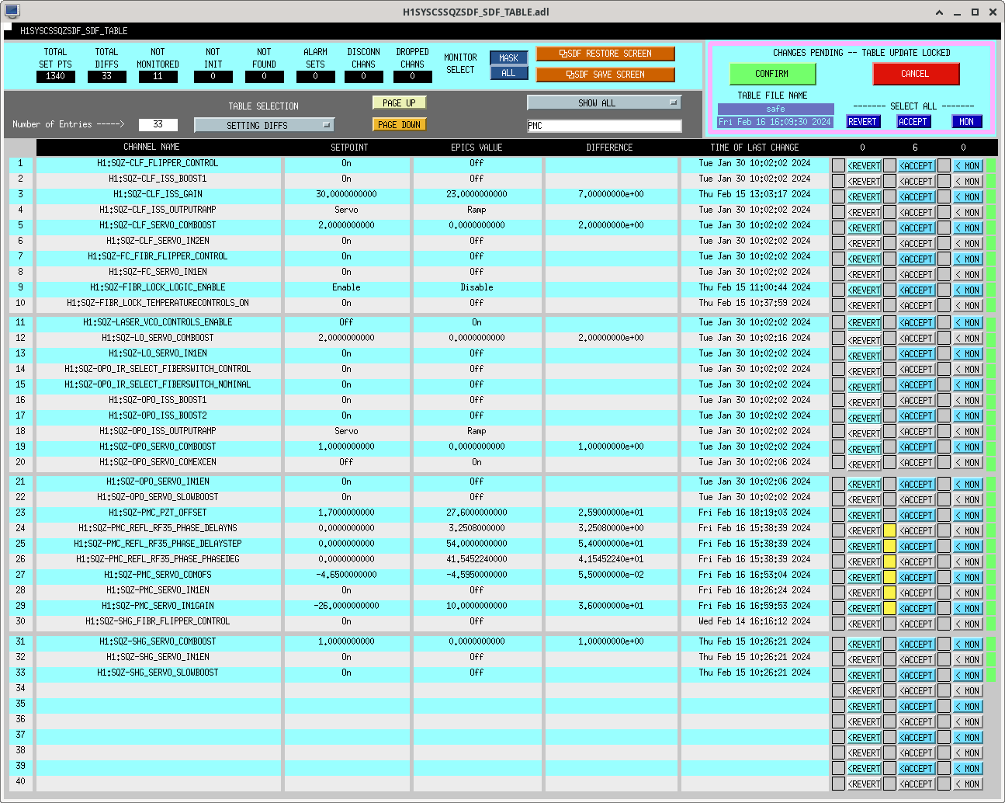The height and width of the screenshot is (803, 1005).
Task: Click EPICS value 41.5452240000
Action: coord(477,559)
